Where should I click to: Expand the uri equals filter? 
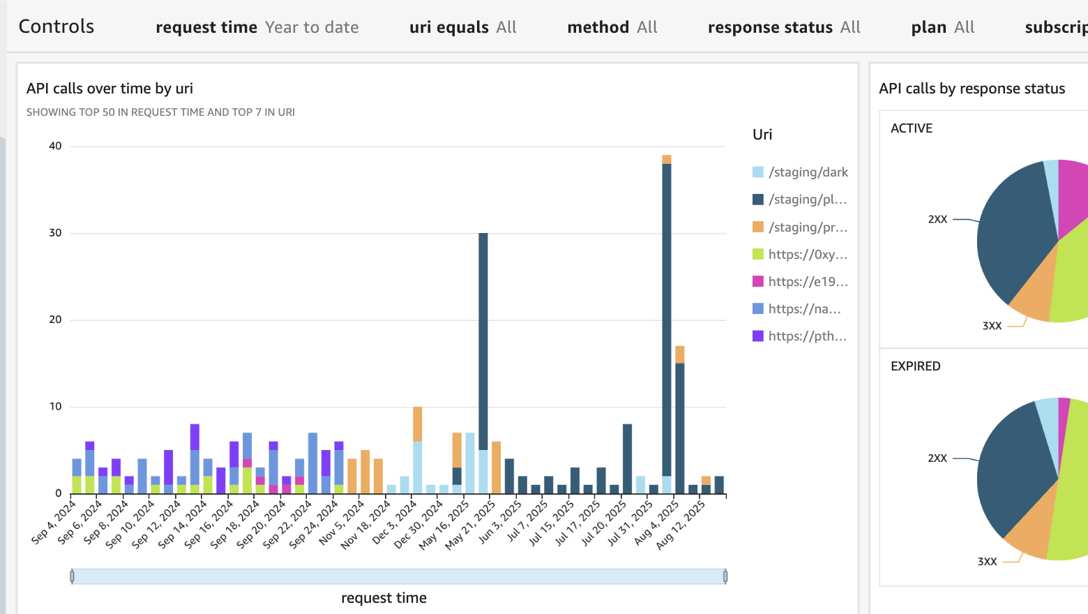(462, 27)
